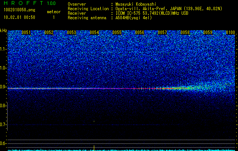Click the antenna text A504HB(yagi 4el)

coord(134,18)
